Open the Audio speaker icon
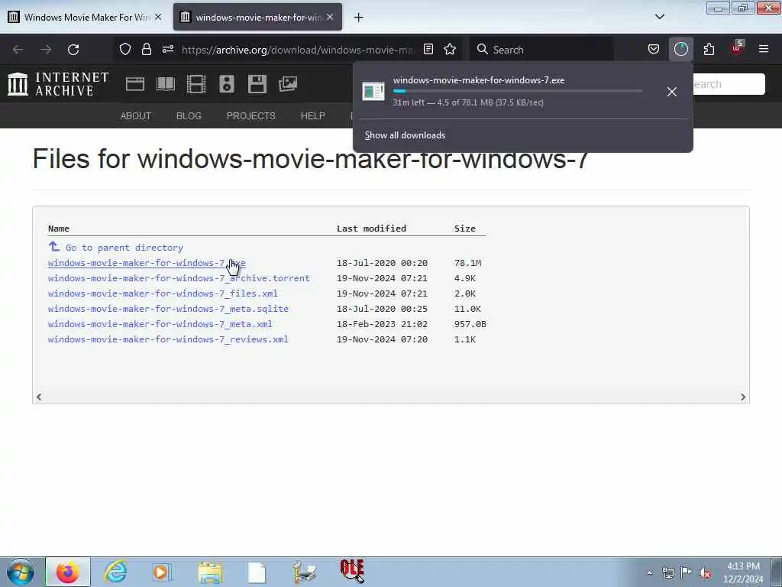Image resolution: width=782 pixels, height=587 pixels. (226, 84)
